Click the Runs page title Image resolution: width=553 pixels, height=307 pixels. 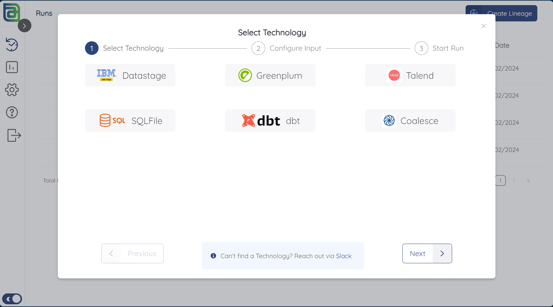click(x=44, y=13)
